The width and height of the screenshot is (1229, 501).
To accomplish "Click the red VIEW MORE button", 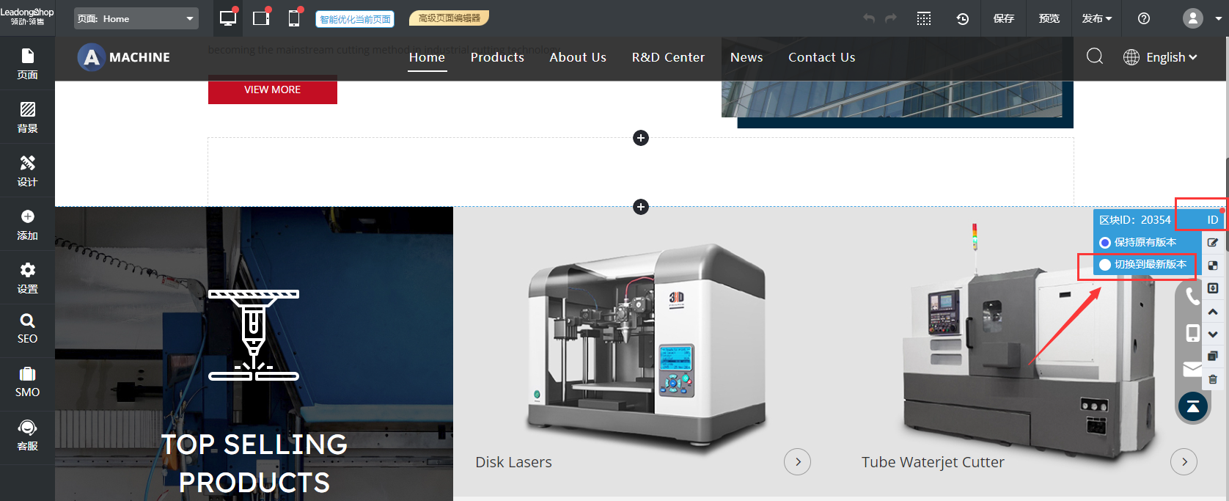I will (x=272, y=89).
